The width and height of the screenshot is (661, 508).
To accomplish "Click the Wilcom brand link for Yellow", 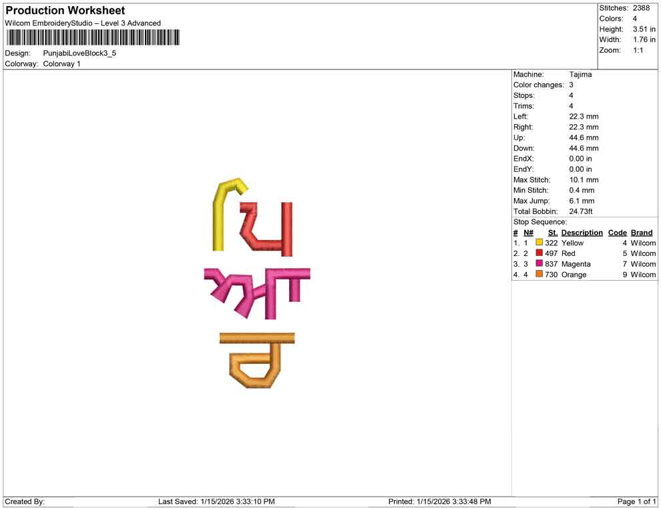I will (x=642, y=243).
